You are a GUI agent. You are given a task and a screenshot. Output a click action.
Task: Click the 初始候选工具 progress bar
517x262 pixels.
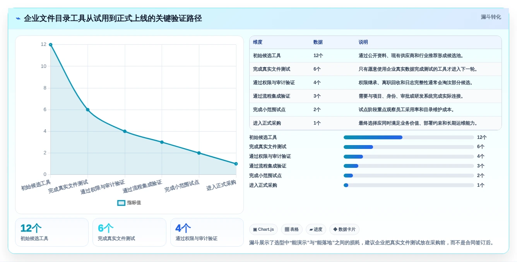(409, 137)
